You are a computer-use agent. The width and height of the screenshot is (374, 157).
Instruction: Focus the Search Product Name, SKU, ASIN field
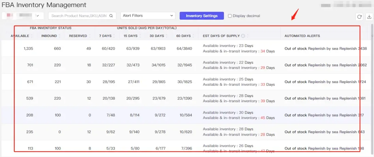click(x=82, y=16)
